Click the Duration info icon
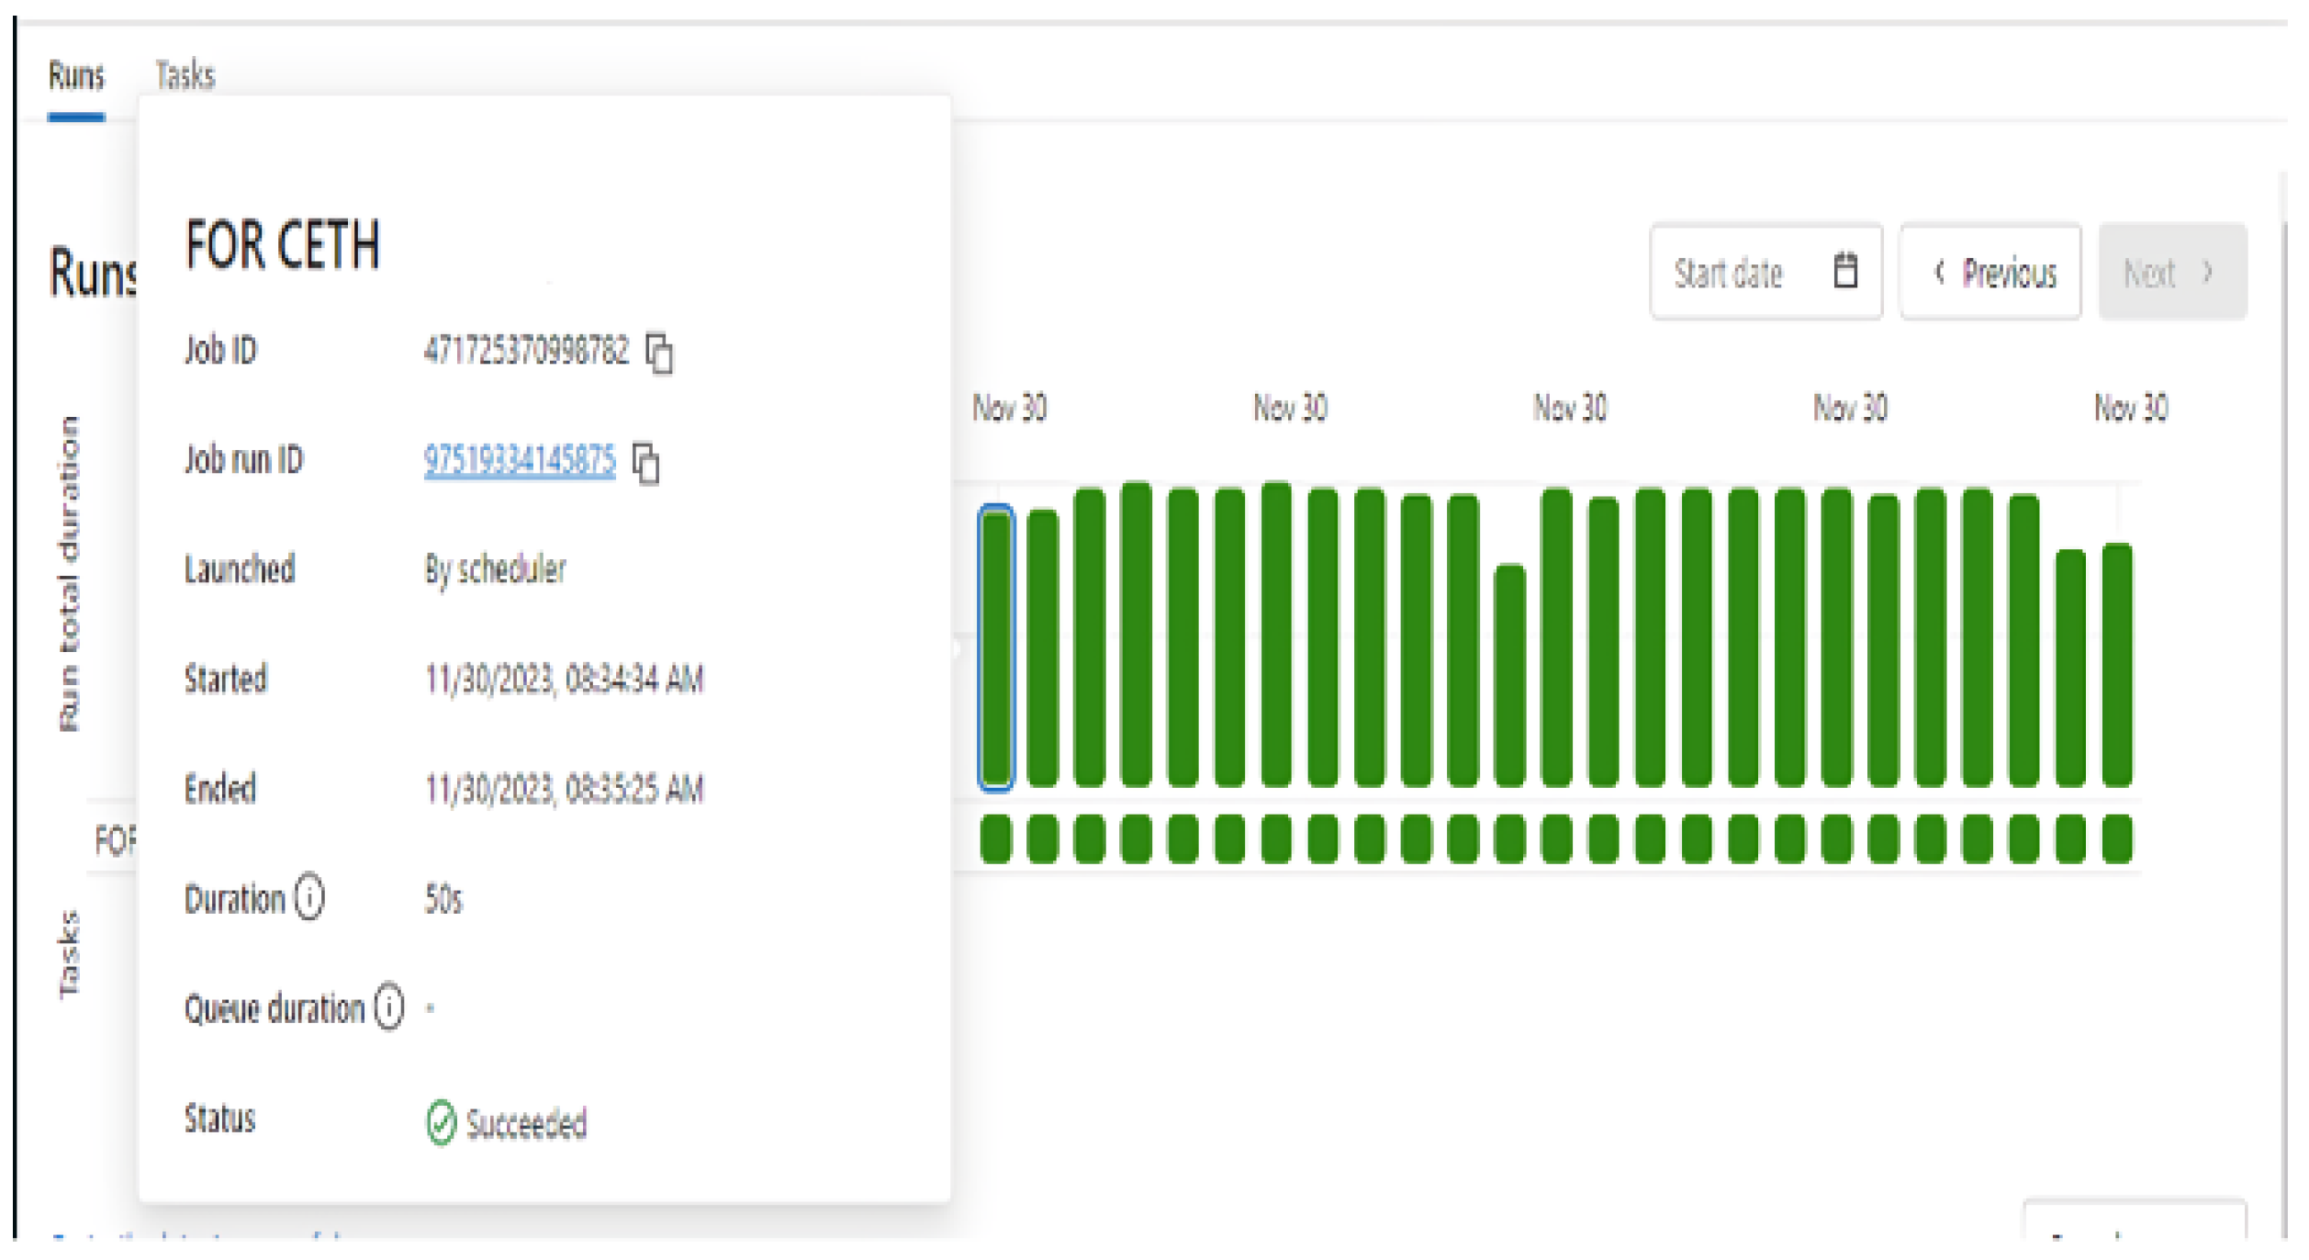 309,897
